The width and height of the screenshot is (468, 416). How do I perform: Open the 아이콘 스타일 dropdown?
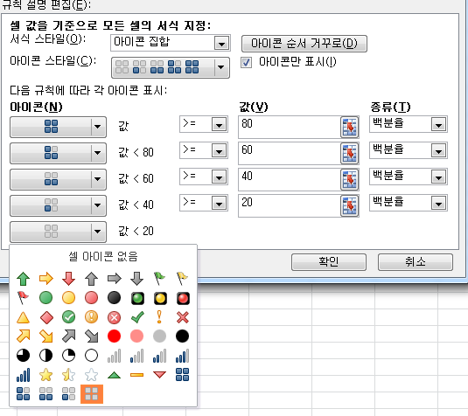[x=221, y=67]
